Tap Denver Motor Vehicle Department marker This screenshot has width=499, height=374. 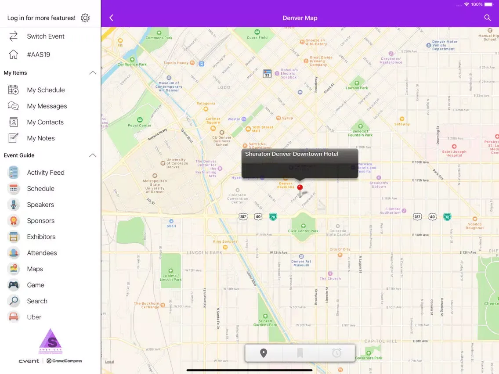pos(429,45)
